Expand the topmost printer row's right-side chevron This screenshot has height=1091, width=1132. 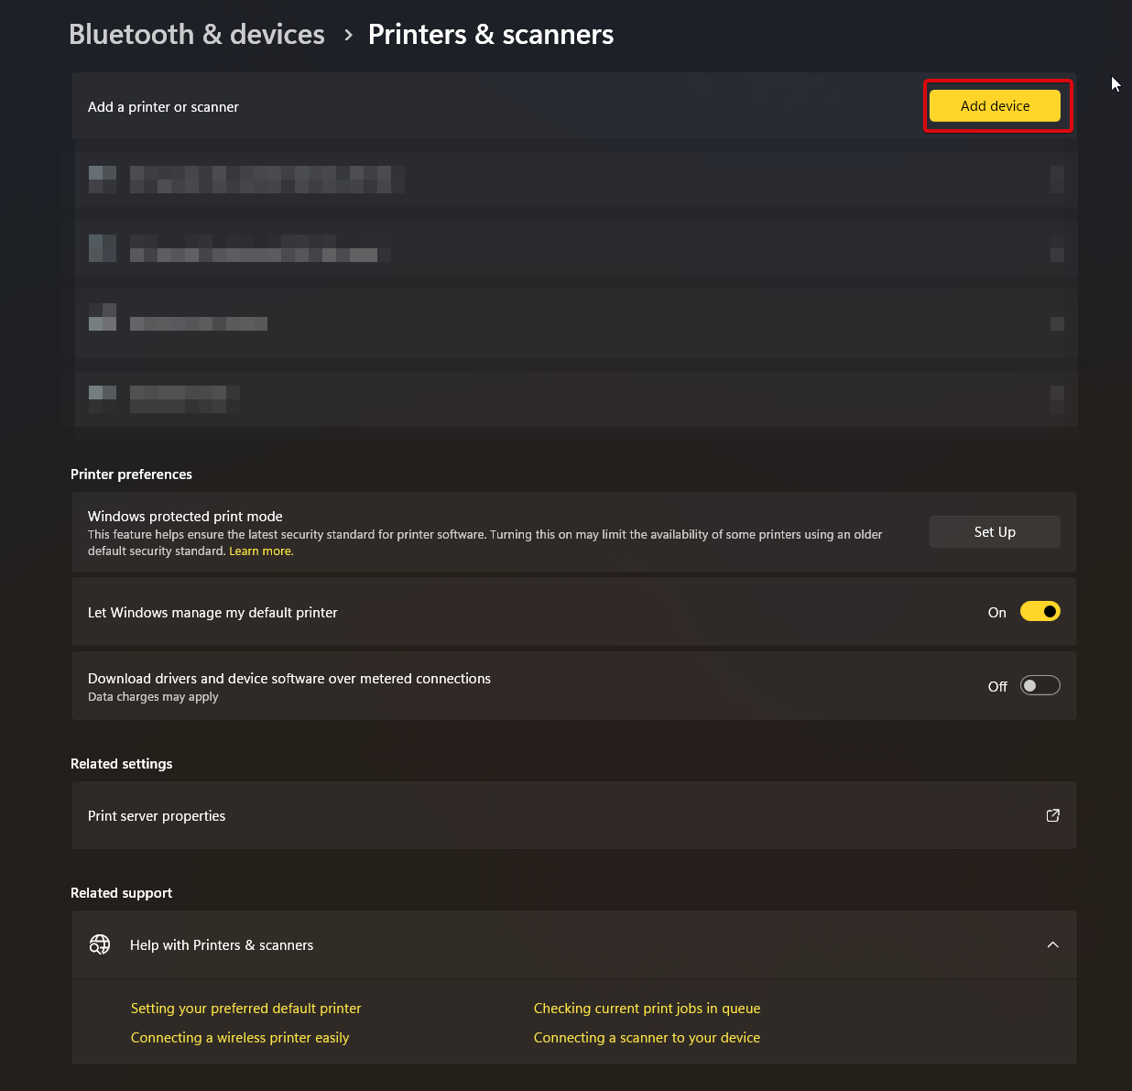click(x=1057, y=180)
